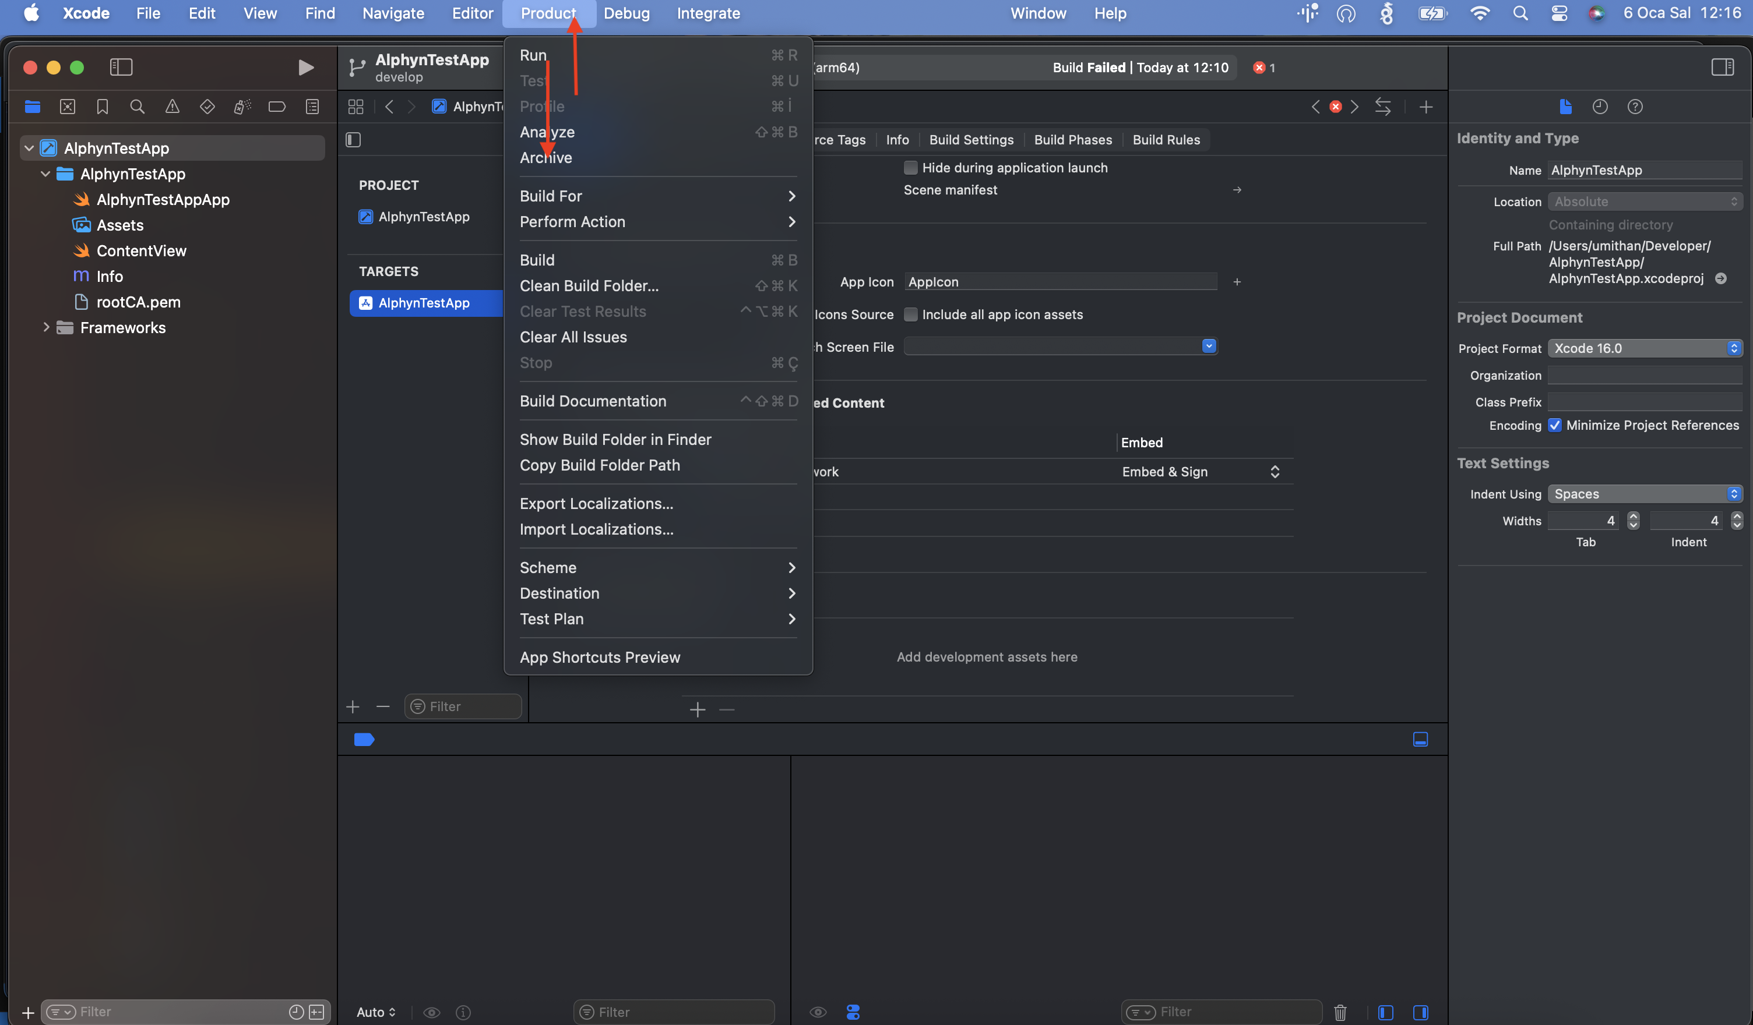
Task: Open the Project Format Xcode 16.0 dropdown
Action: (1645, 348)
